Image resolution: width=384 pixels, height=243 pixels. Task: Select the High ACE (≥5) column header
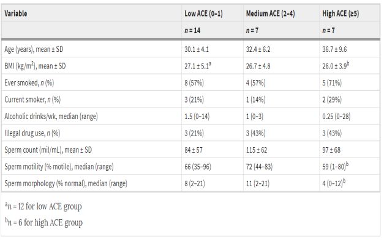341,13
